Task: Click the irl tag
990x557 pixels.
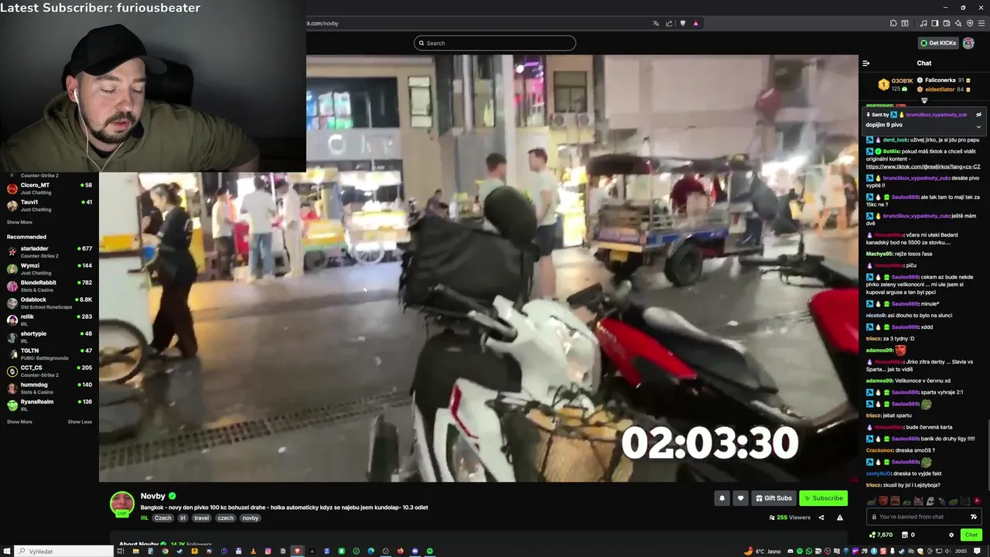Action: pos(183,518)
